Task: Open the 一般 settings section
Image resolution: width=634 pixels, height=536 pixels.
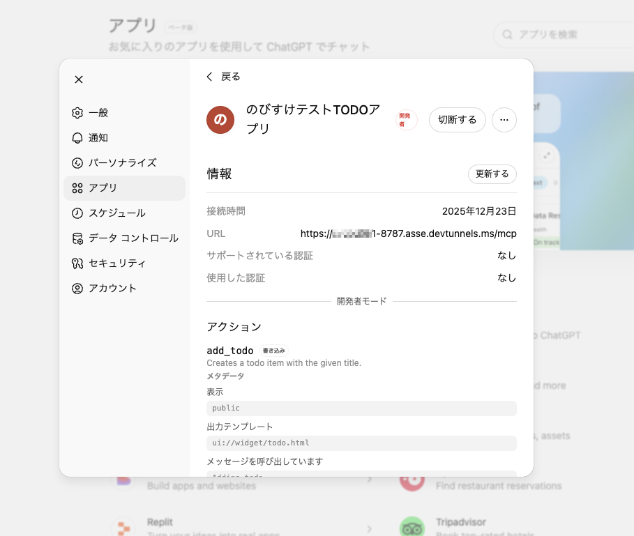Action: click(x=125, y=113)
